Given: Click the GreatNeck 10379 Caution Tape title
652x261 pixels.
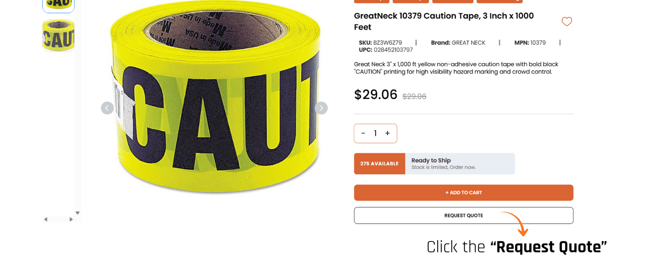Looking at the screenshot, I should 444,21.
